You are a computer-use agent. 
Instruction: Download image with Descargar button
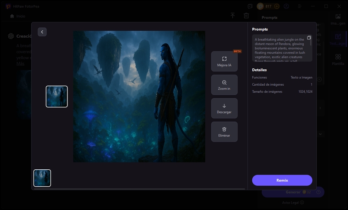tap(224, 108)
